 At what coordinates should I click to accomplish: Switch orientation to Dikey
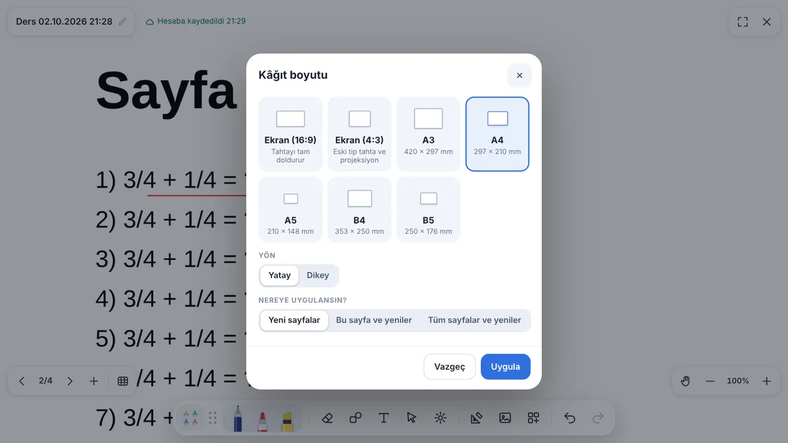pos(318,275)
